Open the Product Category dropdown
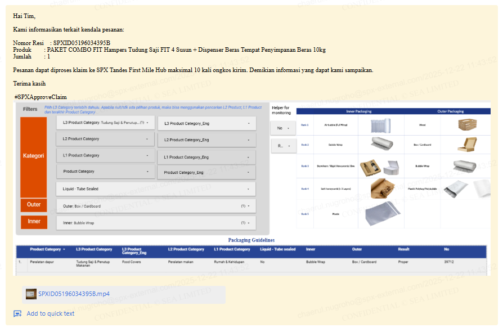This screenshot has width=503, height=332. click(x=105, y=172)
